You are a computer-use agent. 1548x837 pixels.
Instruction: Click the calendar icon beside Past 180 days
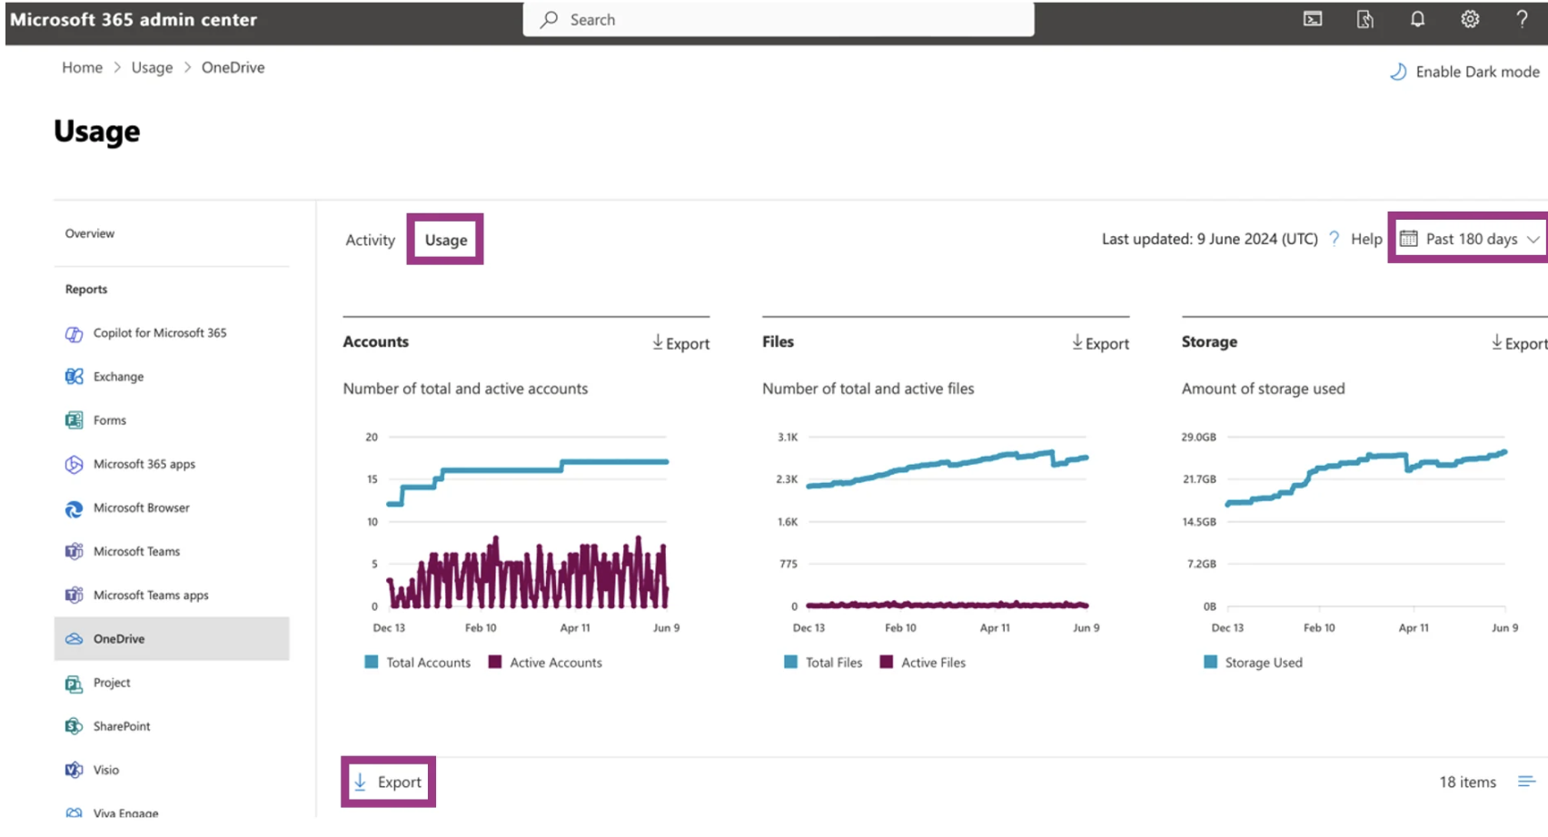1408,239
